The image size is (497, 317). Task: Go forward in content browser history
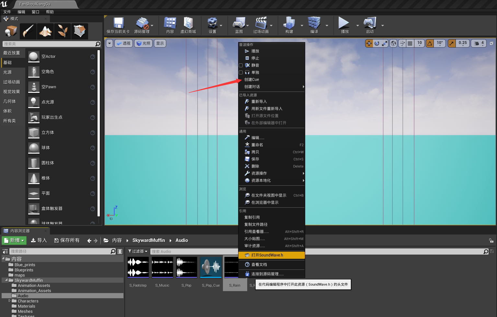click(96, 241)
